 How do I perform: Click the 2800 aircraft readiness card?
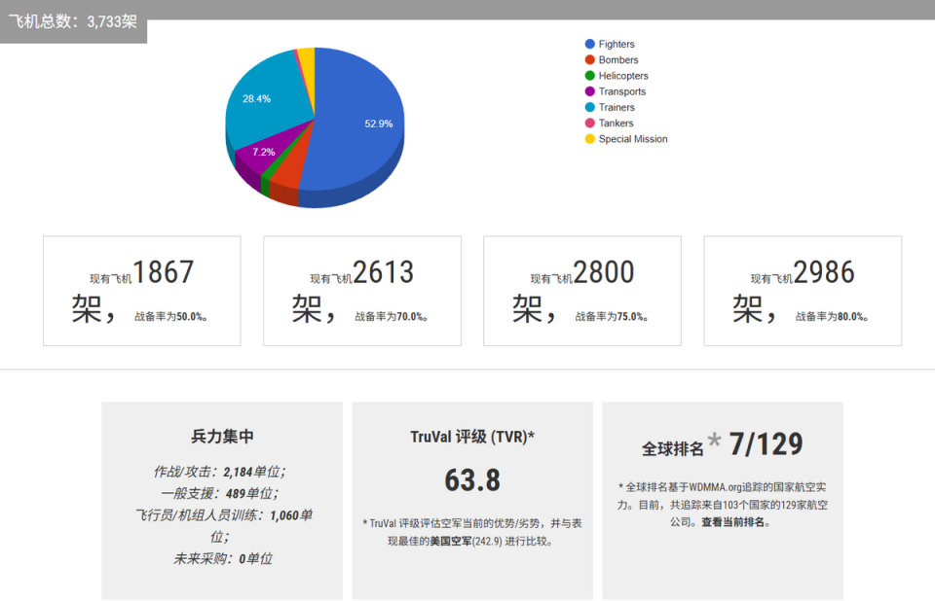coord(582,291)
